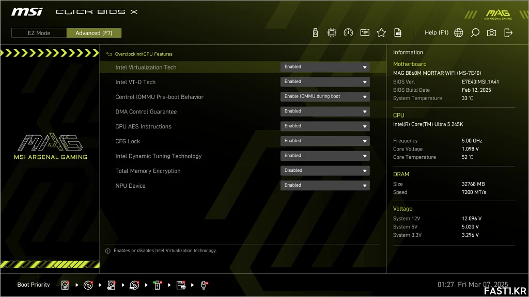The width and height of the screenshot is (529, 297).
Task: Click the 5.00 GHz frequency value
Action: [472, 141]
